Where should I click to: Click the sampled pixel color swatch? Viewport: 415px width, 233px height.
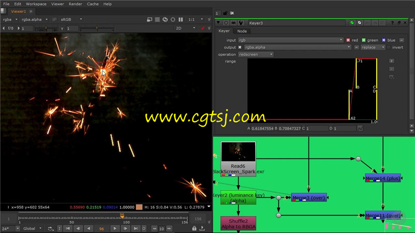(139, 207)
